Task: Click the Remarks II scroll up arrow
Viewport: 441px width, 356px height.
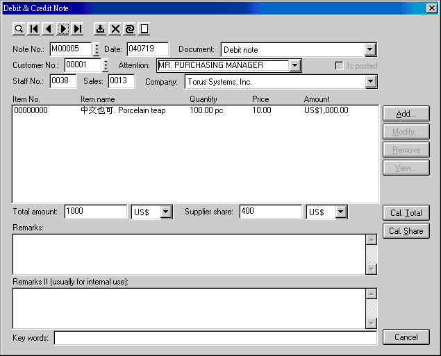Action: 372,294
